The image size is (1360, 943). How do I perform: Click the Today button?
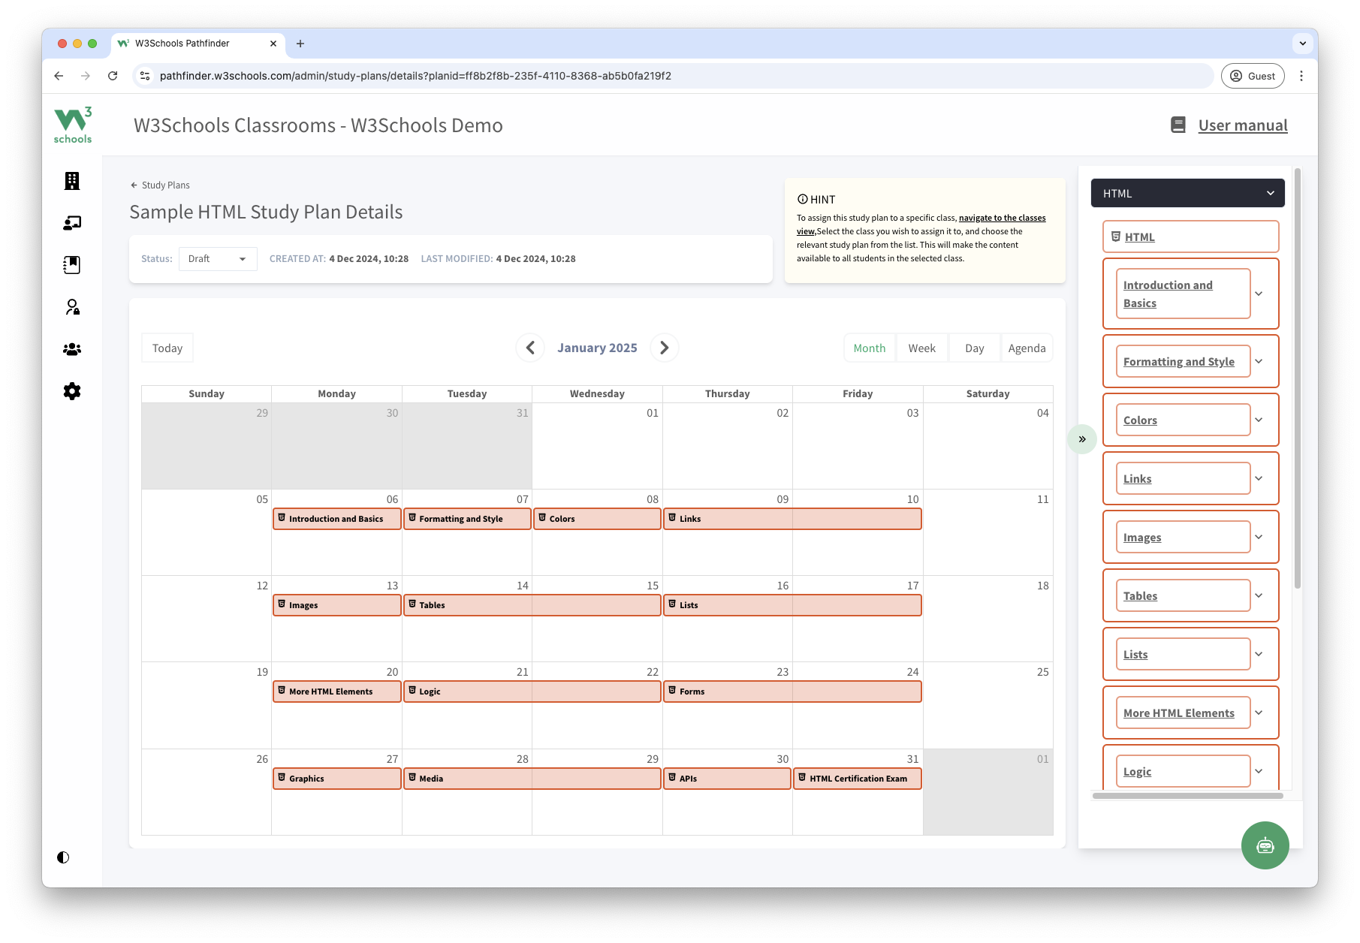tap(167, 348)
